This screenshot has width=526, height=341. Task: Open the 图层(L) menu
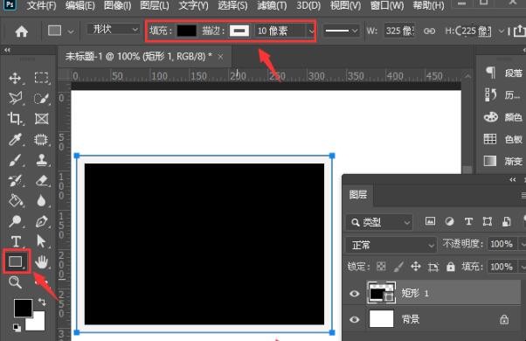155,5
